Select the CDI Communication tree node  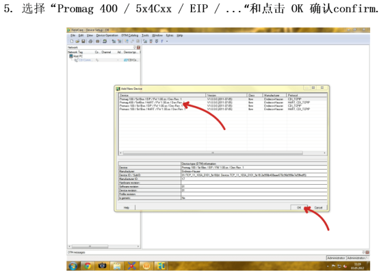click(x=83, y=60)
